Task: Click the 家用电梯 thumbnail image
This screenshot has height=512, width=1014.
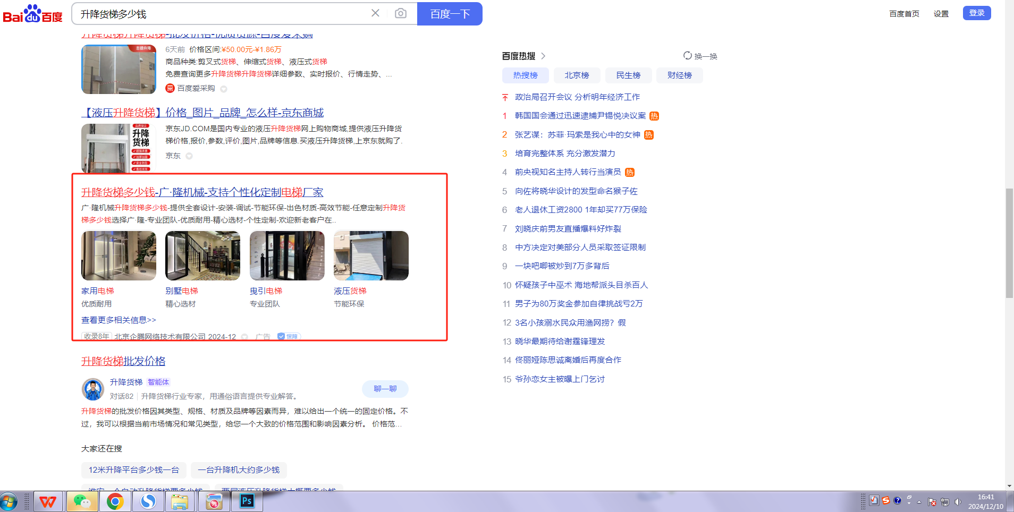Action: [x=119, y=255]
